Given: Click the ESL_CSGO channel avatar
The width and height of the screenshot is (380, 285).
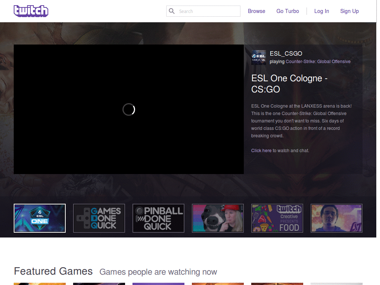Looking at the screenshot, I should point(259,58).
